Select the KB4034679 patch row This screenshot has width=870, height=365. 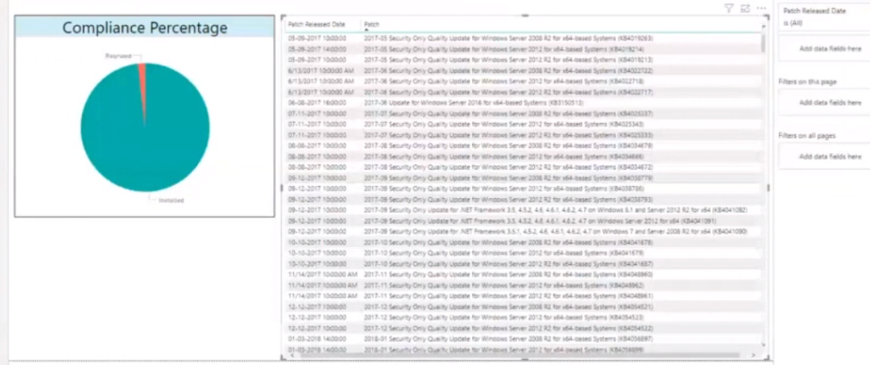[524, 145]
